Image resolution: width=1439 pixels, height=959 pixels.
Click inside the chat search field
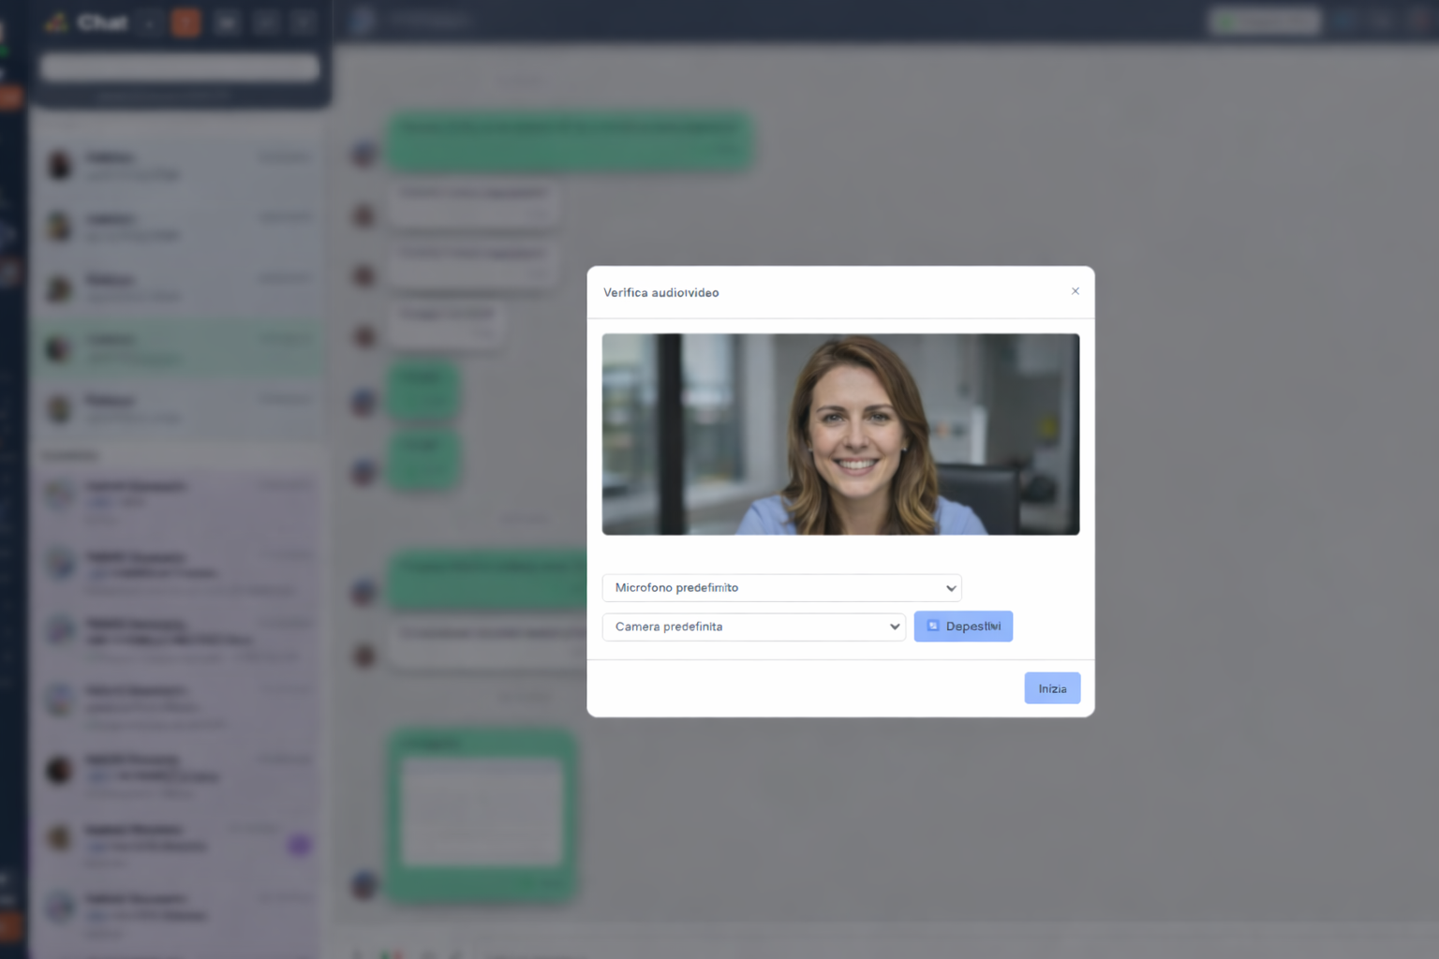[x=178, y=67]
